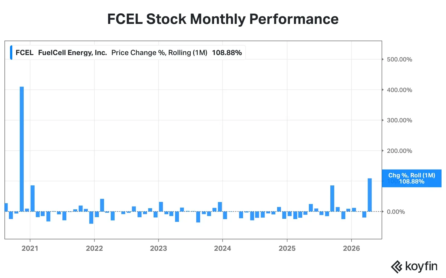Click the 0.00% y-axis label
The width and height of the screenshot is (446, 278).
point(396,212)
